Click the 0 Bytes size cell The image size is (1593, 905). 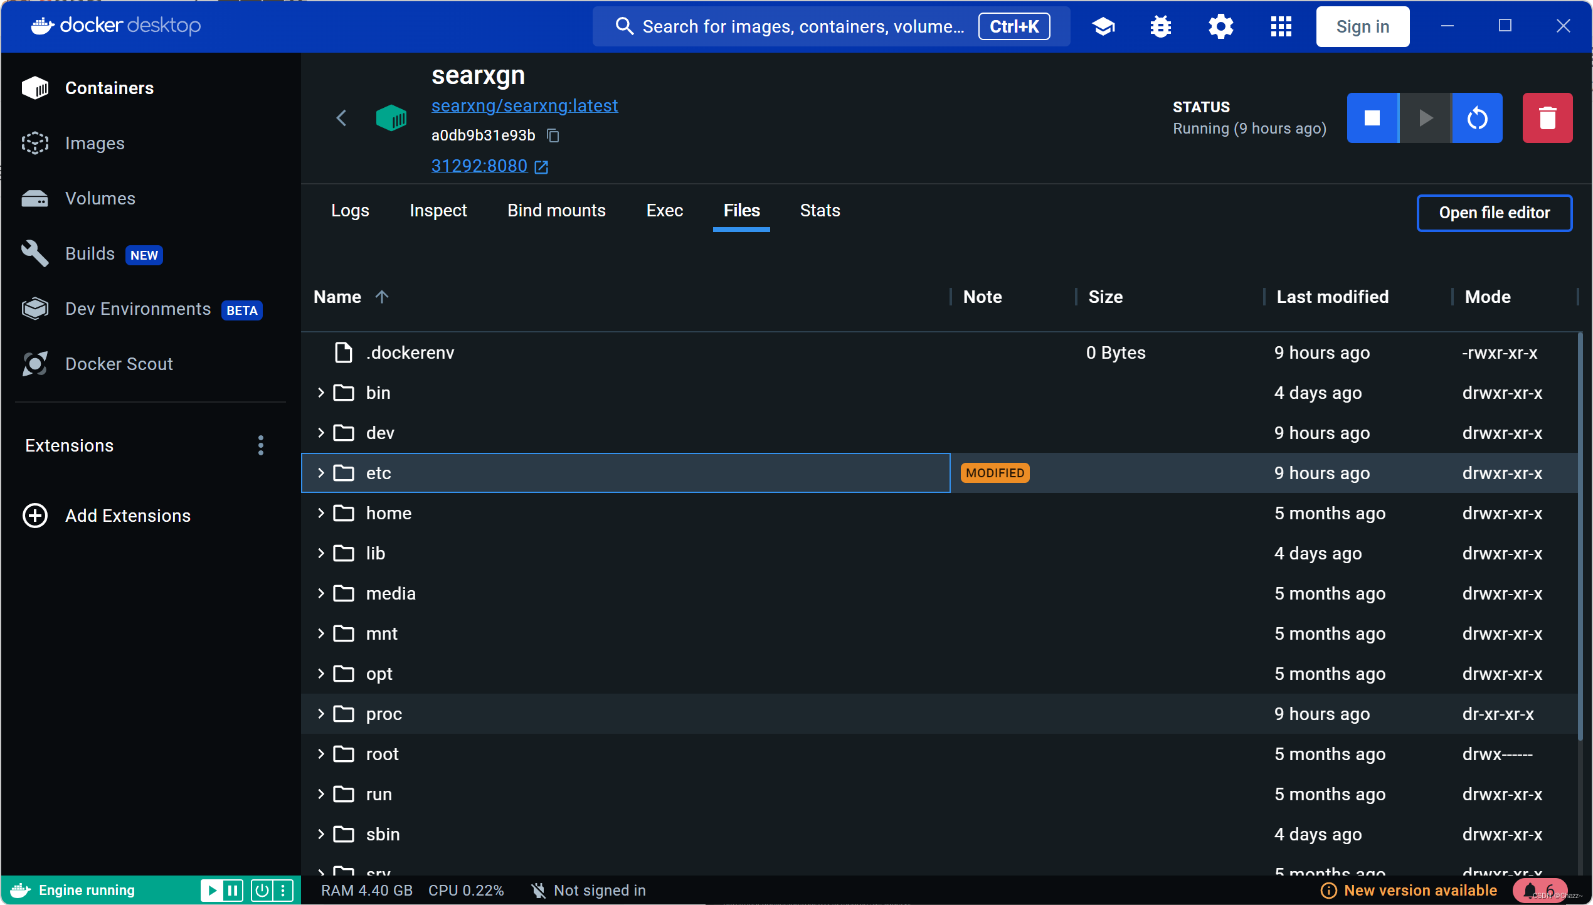click(1116, 352)
